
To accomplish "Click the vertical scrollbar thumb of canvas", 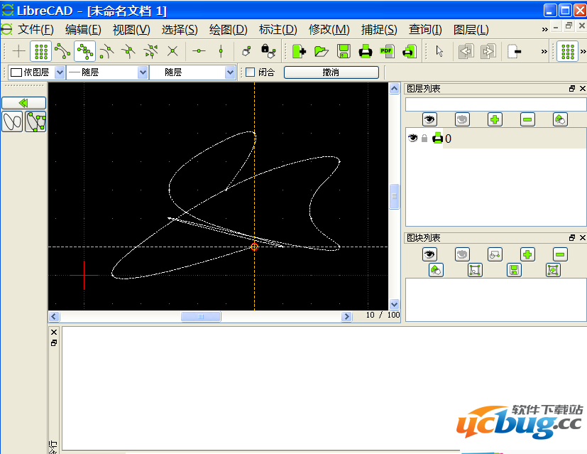I will [394, 196].
